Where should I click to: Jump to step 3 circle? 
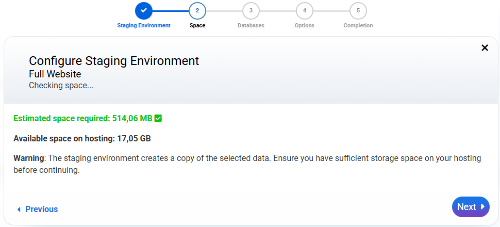click(251, 10)
